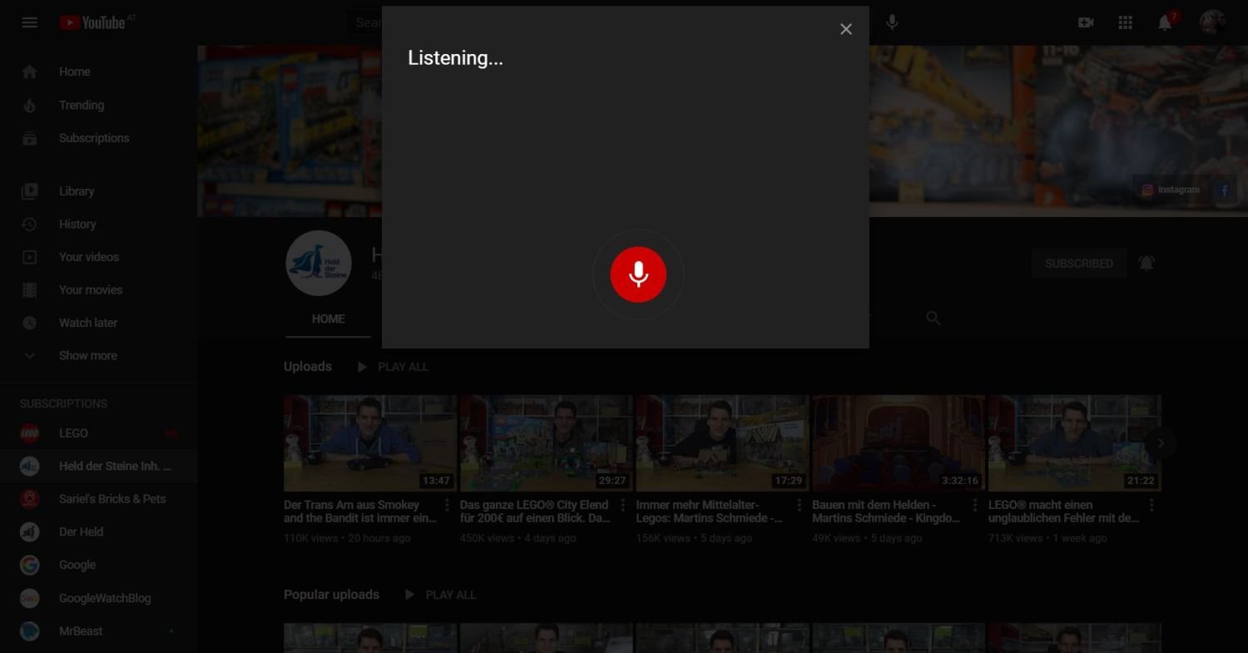Open the hamburger guide menu
The image size is (1248, 653).
click(x=30, y=22)
